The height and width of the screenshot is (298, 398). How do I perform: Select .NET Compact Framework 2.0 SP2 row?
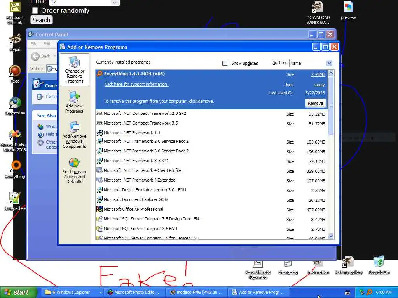pyautogui.click(x=212, y=114)
